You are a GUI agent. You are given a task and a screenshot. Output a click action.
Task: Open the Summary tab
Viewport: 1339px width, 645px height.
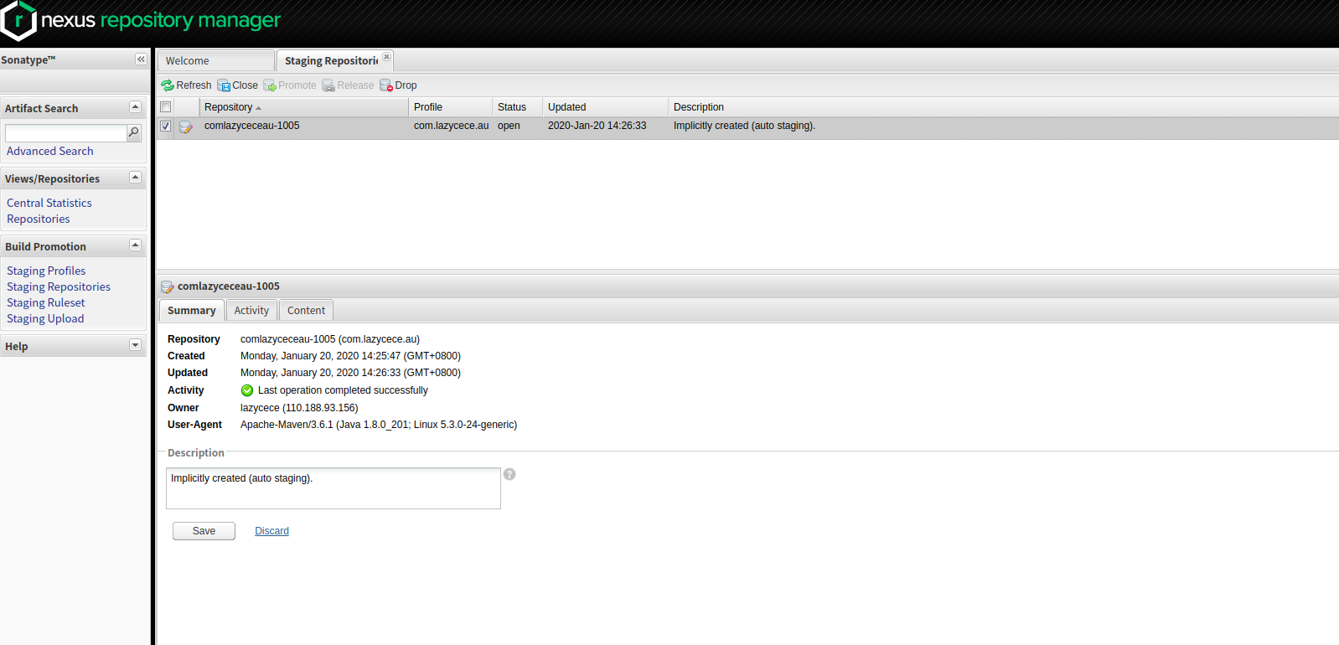(192, 310)
